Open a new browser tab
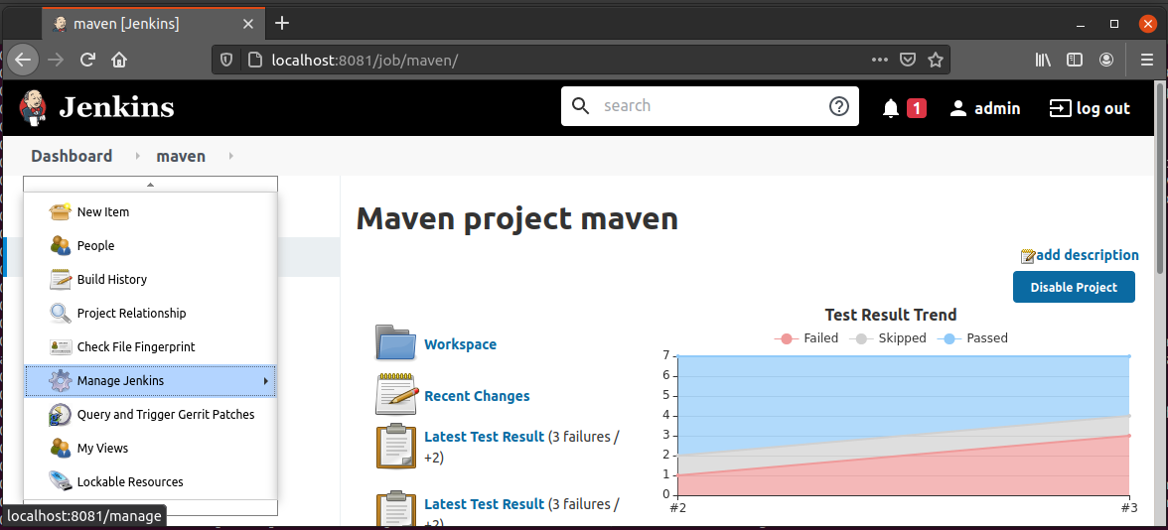The height and width of the screenshot is (530, 1168). coord(282,23)
